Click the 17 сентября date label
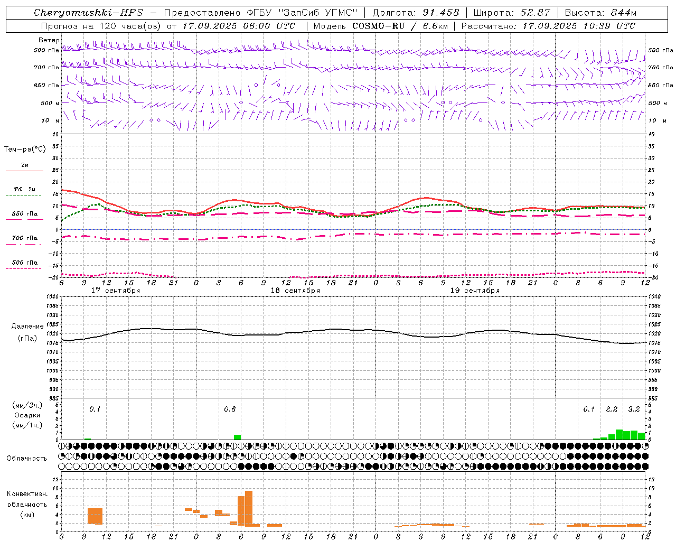 coord(116,291)
